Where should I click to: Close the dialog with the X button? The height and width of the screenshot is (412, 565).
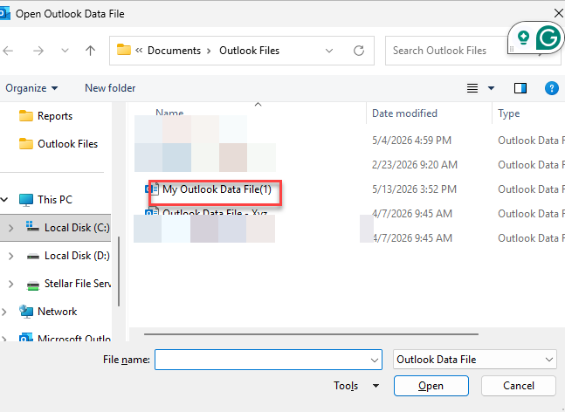click(559, 14)
